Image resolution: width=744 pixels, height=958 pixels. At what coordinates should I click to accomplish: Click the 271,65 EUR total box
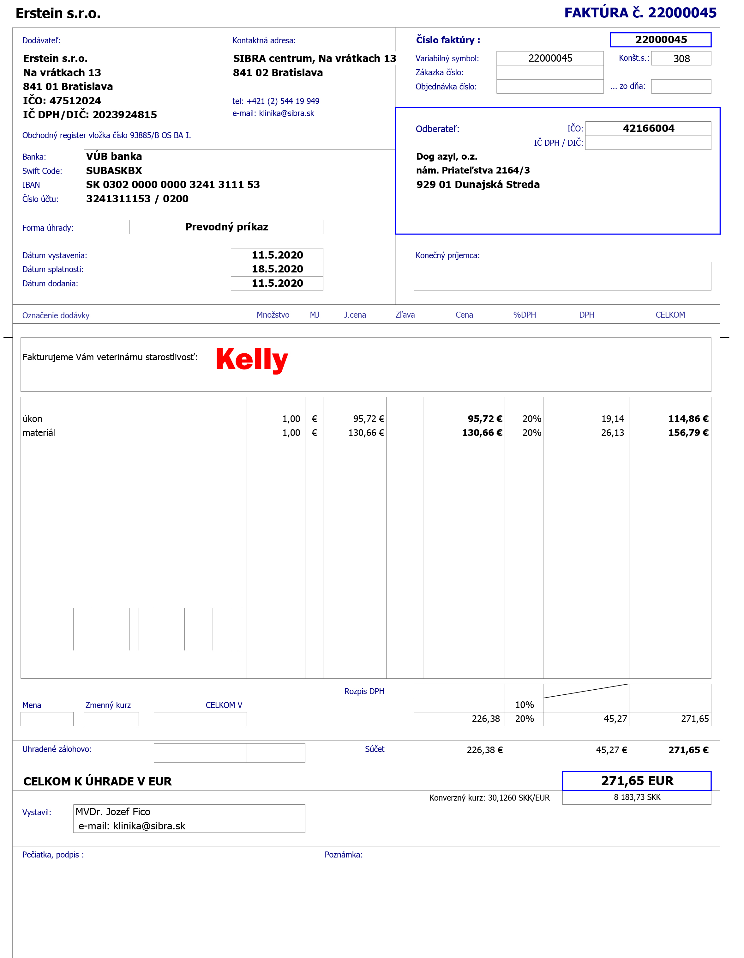coord(636,781)
